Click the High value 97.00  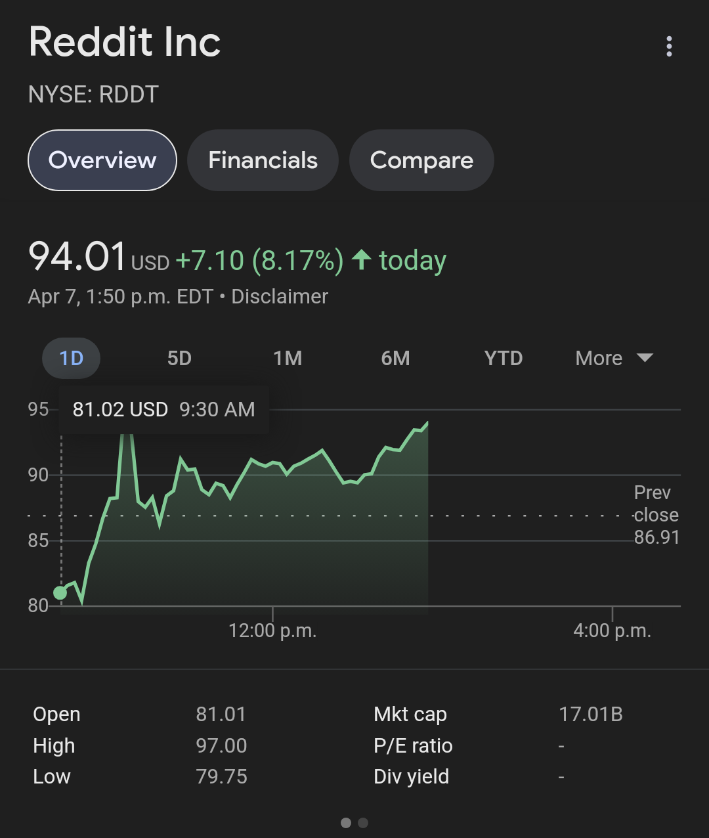click(x=221, y=745)
